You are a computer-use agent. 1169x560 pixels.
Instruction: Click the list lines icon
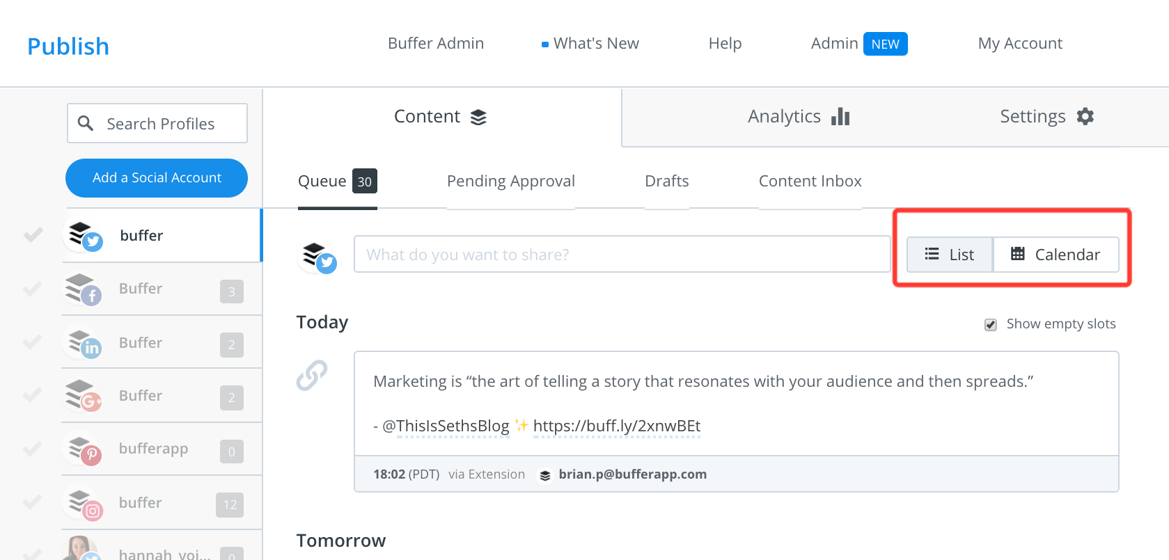pyautogui.click(x=932, y=254)
